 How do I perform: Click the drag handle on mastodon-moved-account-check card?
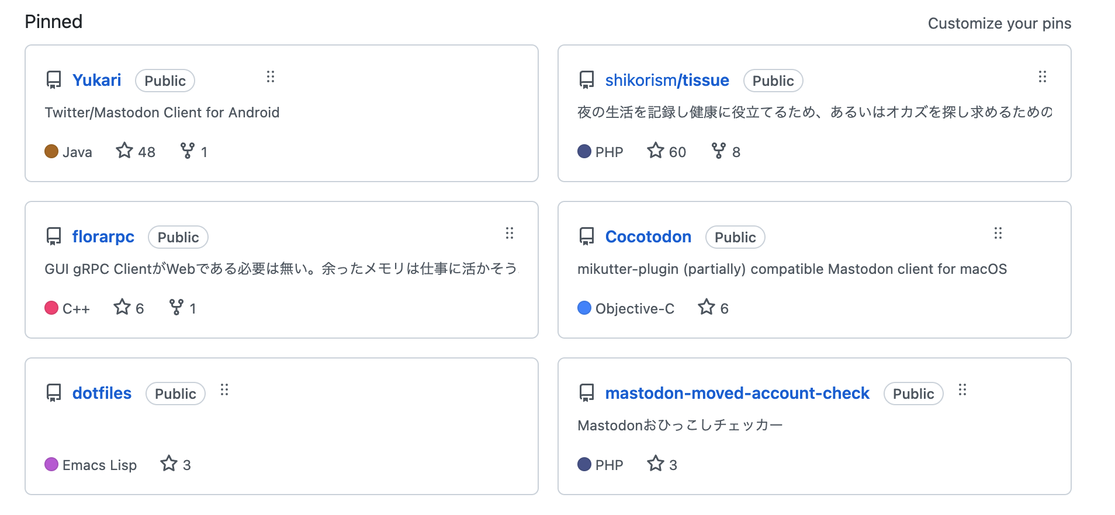(x=962, y=389)
